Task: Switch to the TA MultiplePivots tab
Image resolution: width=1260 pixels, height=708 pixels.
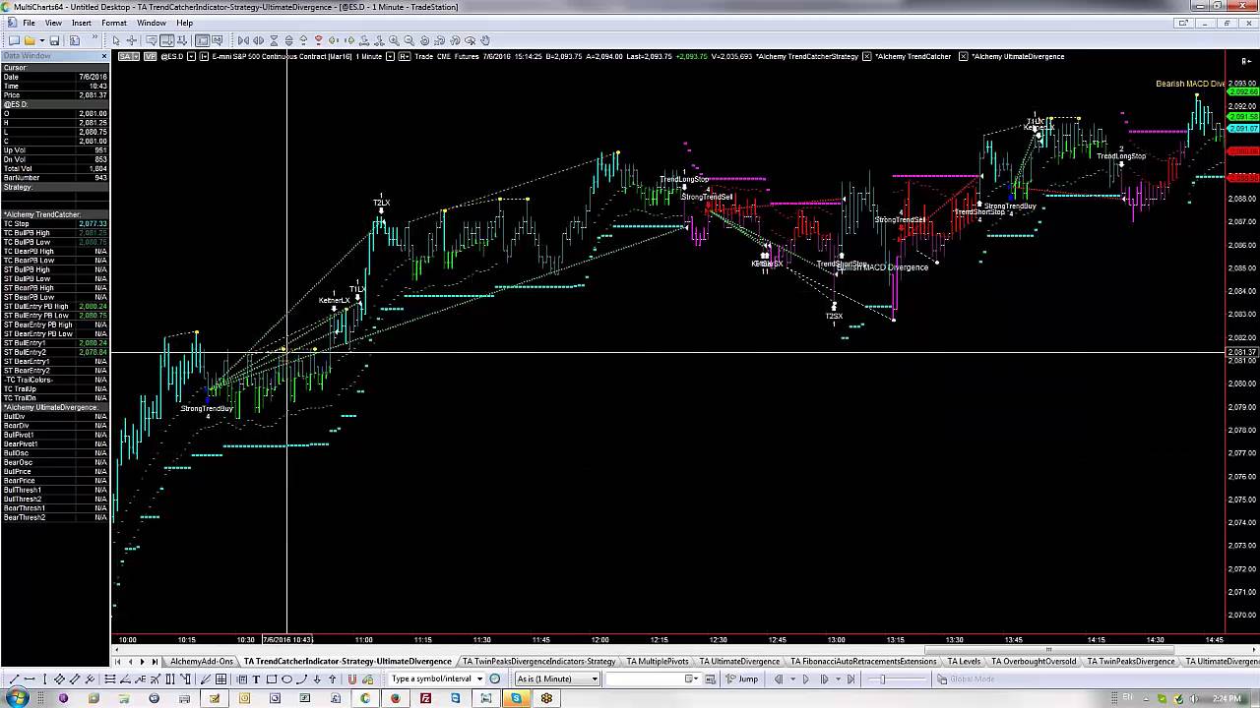Action: (658, 661)
